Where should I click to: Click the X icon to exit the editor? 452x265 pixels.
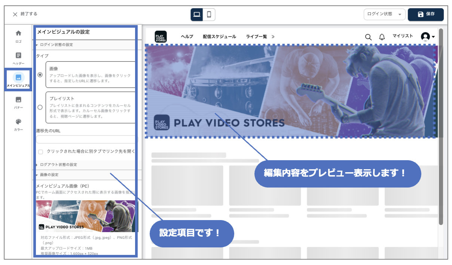15,14
